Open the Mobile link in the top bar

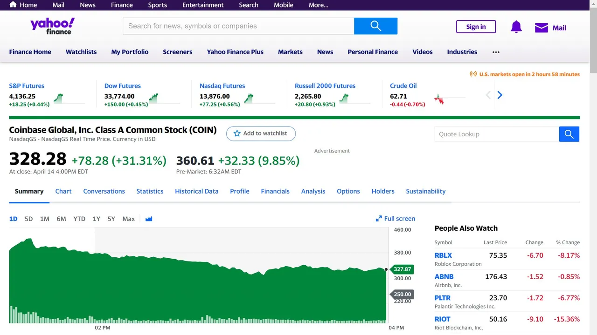(x=284, y=5)
